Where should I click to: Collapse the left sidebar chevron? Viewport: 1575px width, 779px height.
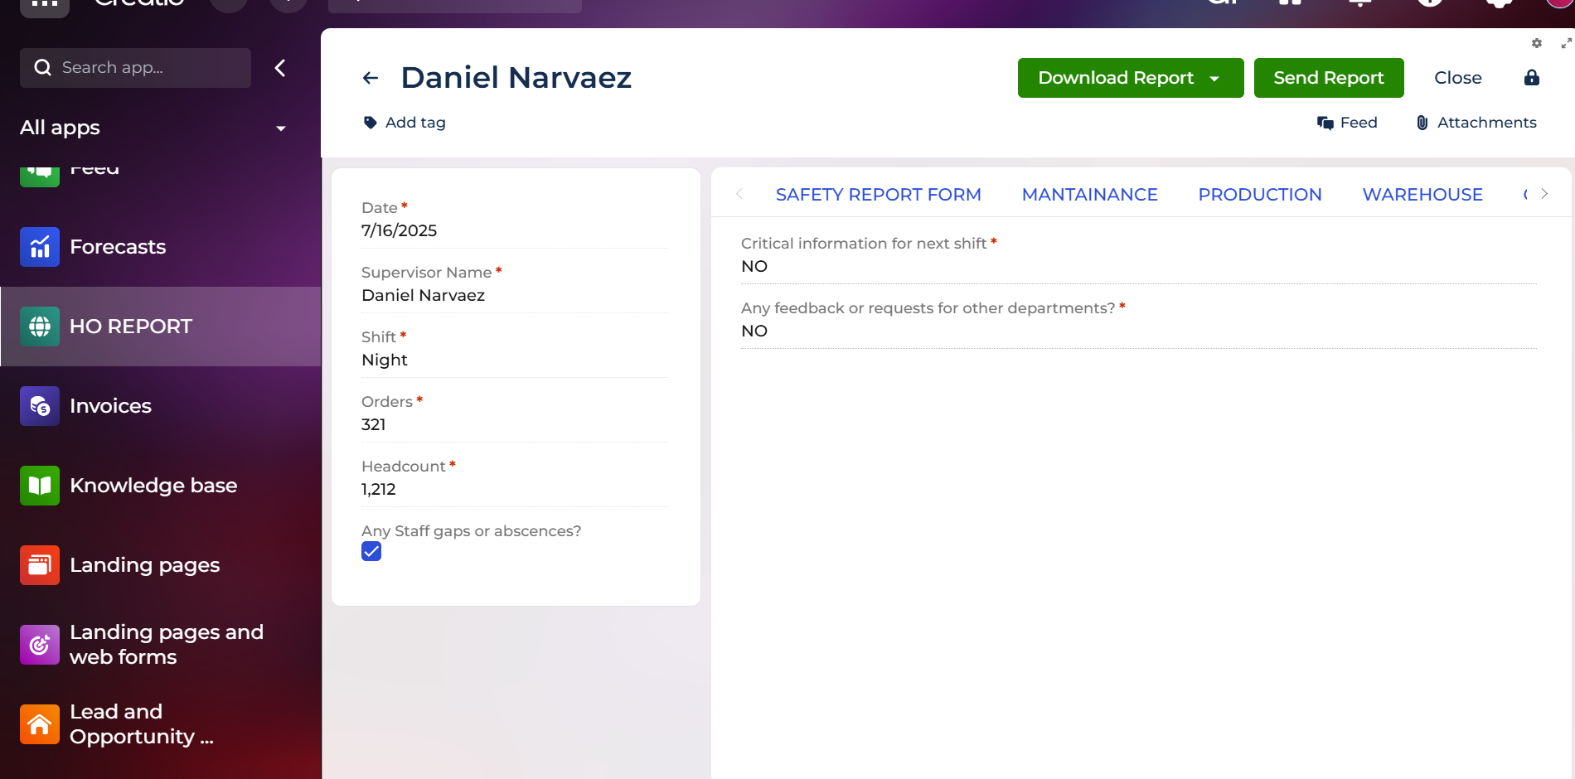(280, 68)
